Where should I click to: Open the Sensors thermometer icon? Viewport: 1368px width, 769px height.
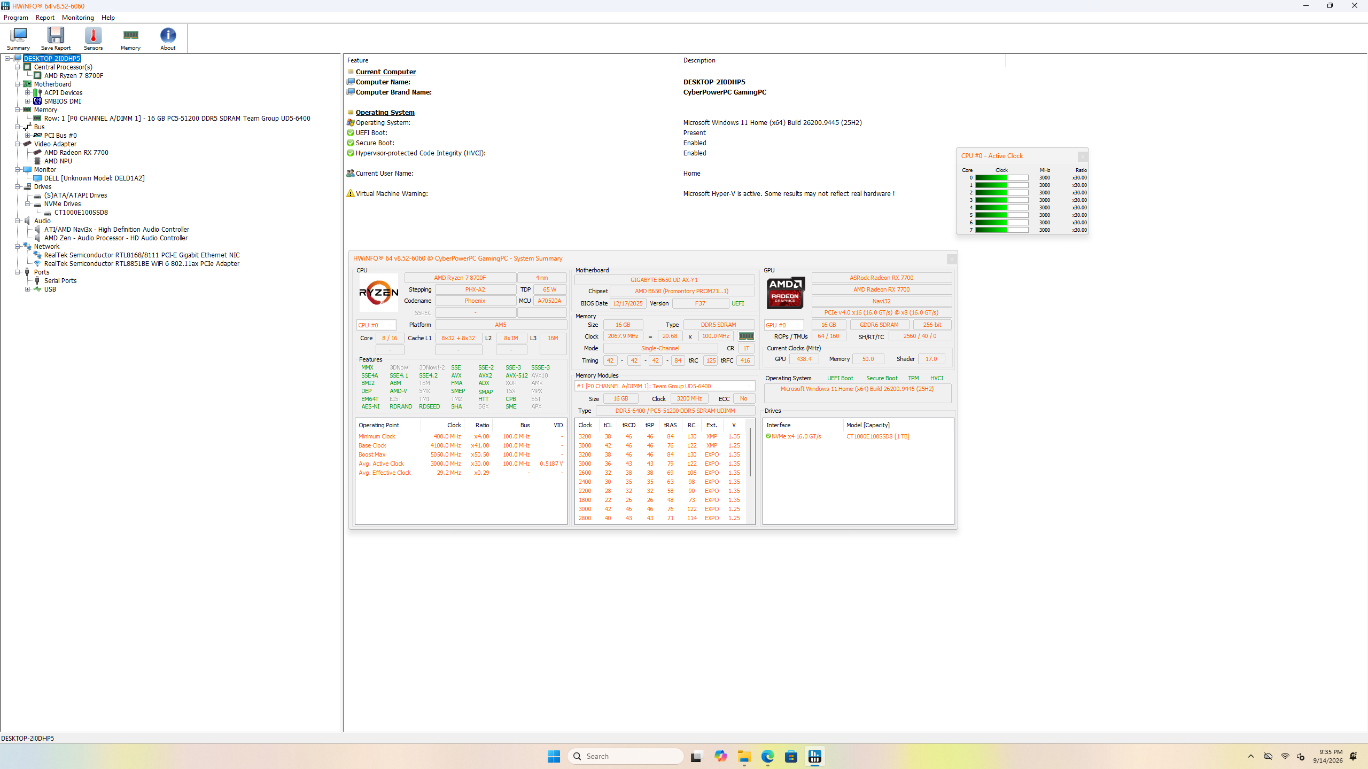[93, 38]
